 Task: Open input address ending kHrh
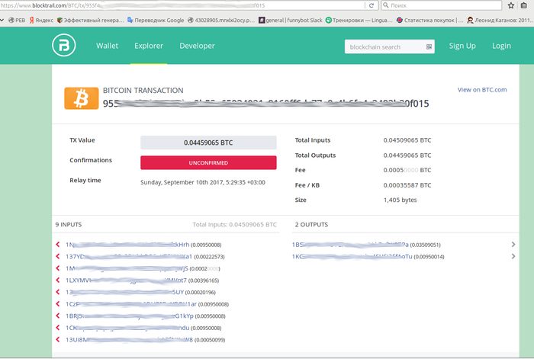click(127, 245)
